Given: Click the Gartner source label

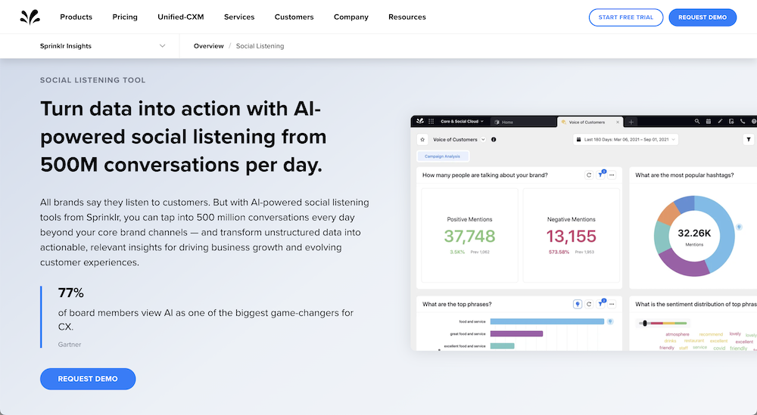Looking at the screenshot, I should (x=70, y=345).
